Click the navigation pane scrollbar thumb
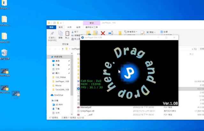The width and height of the screenshot is (204, 131). 72,75
